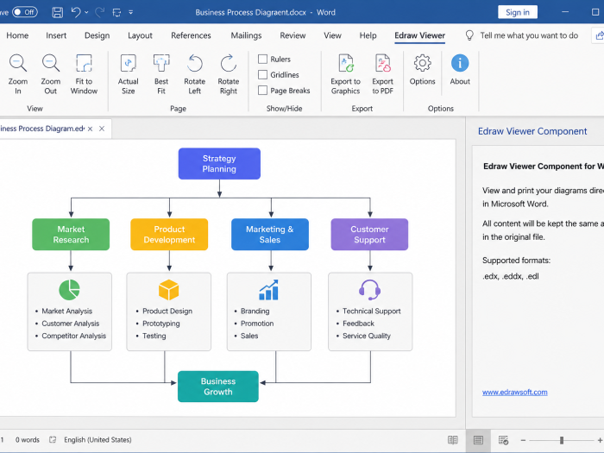
Task: Select the Business Growth teal box
Action: [218, 387]
